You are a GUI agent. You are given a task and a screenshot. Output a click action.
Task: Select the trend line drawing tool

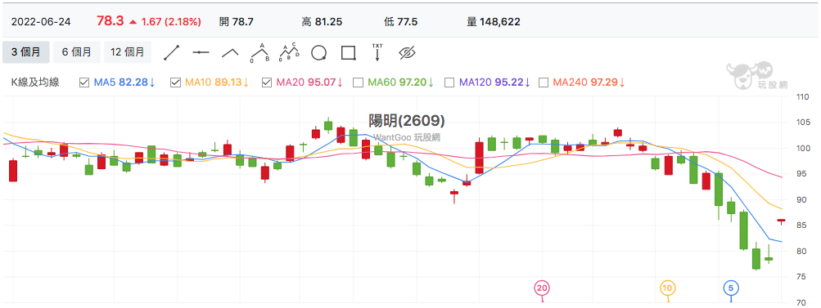(x=172, y=53)
